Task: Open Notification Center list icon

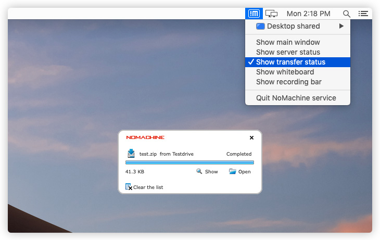Action: coord(363,14)
